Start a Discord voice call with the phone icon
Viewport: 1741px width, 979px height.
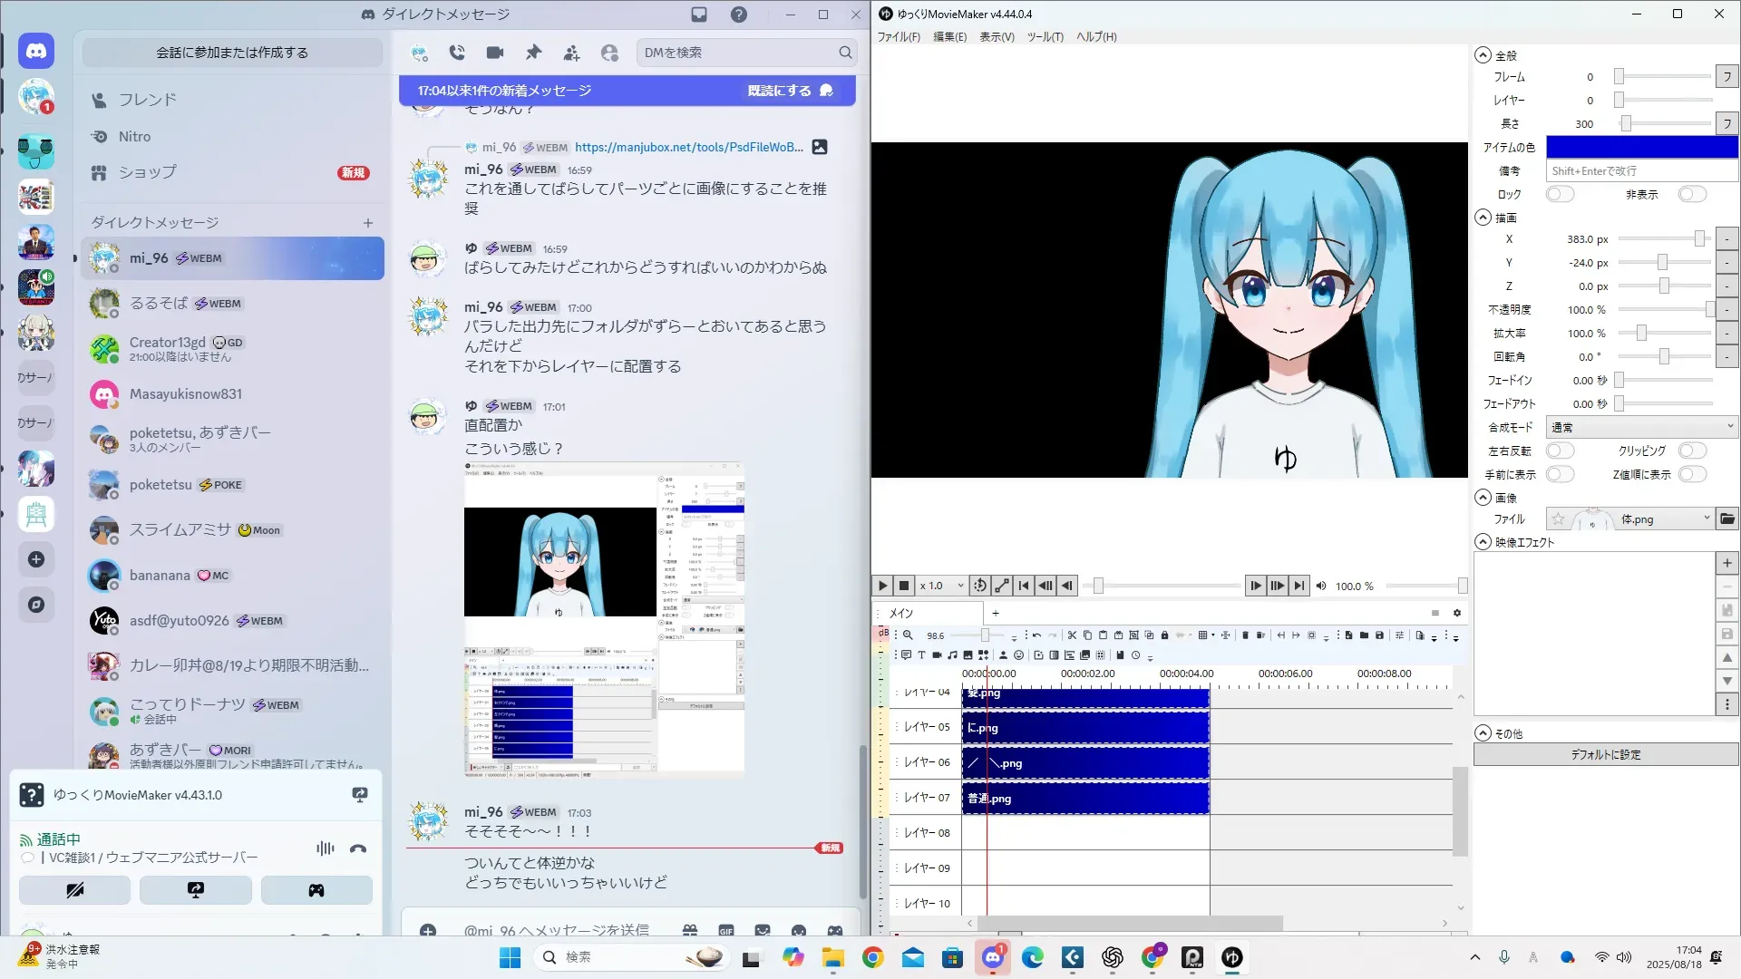[x=457, y=53]
